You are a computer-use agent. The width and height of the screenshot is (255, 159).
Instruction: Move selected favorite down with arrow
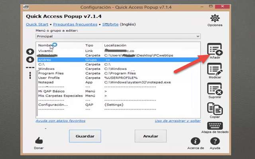pyautogui.click(x=30, y=60)
